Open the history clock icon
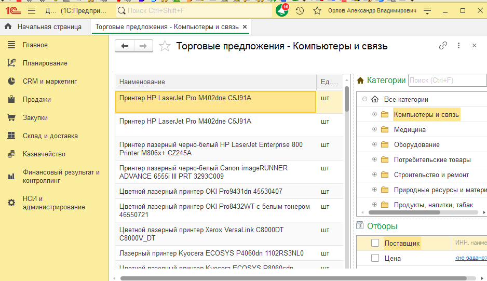 tap(300, 11)
